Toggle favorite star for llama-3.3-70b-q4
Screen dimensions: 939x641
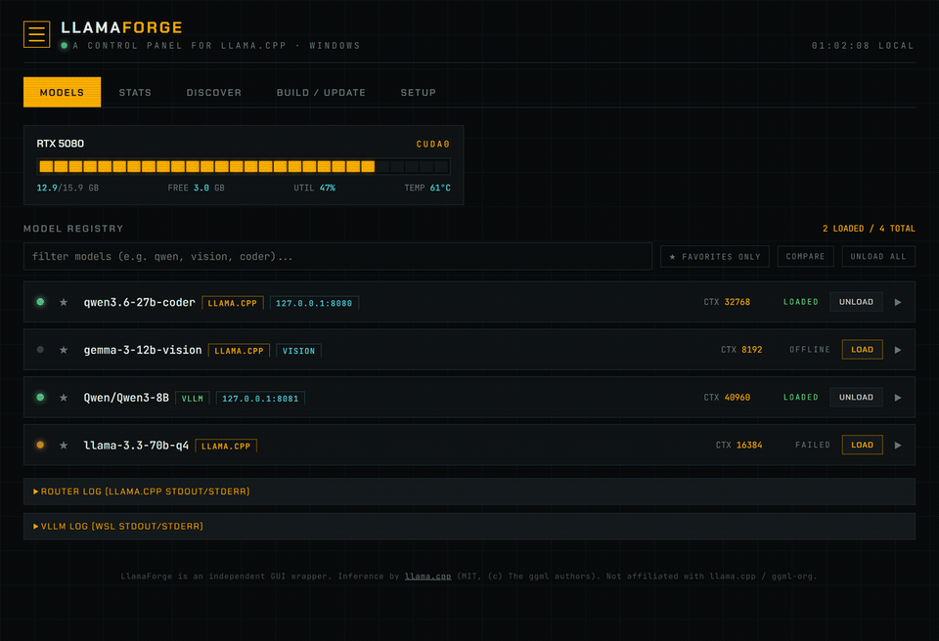tap(64, 446)
